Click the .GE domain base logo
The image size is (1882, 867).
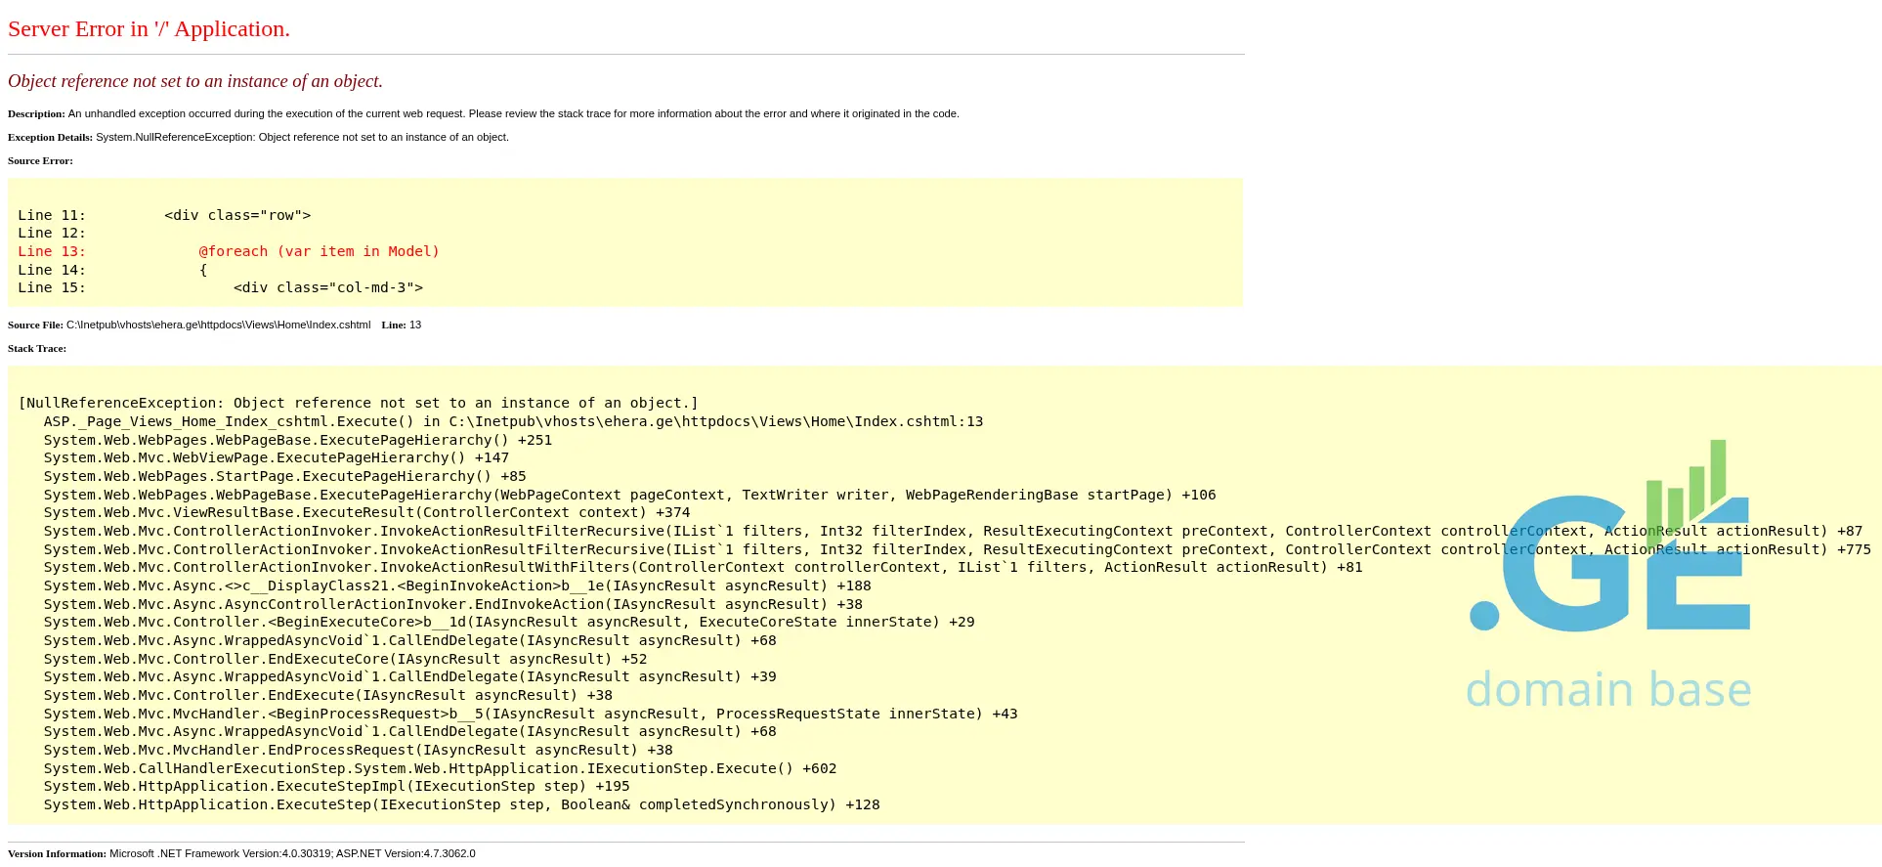[1609, 577]
